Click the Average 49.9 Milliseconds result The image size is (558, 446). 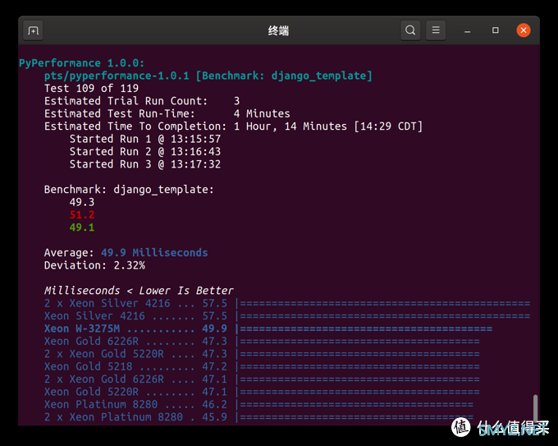point(126,252)
